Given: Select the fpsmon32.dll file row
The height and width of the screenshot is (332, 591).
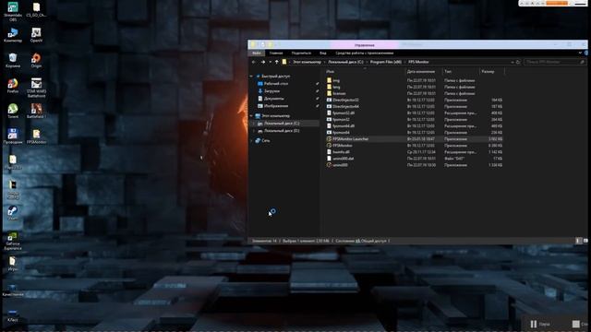Looking at the screenshot, I should click(x=415, y=113).
